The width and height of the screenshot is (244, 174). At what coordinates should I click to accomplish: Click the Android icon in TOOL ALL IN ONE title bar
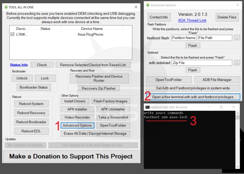pos(6,7)
